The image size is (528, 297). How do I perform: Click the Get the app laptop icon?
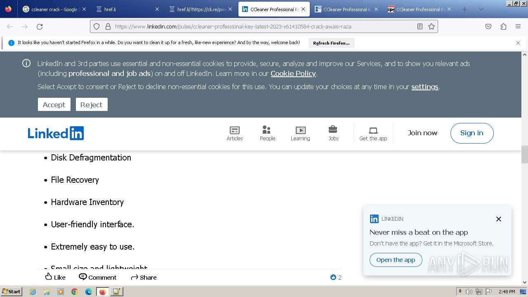point(373,133)
